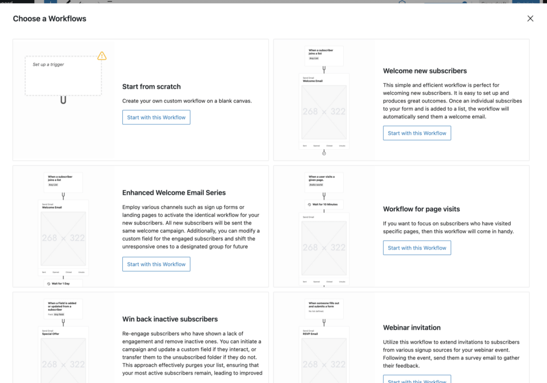The width and height of the screenshot is (547, 383).
Task: Click the dashed Set up a trigger box
Action: pyautogui.click(x=63, y=76)
